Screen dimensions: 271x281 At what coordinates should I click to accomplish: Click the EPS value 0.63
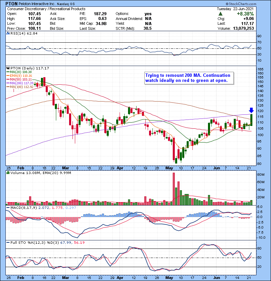(102, 19)
